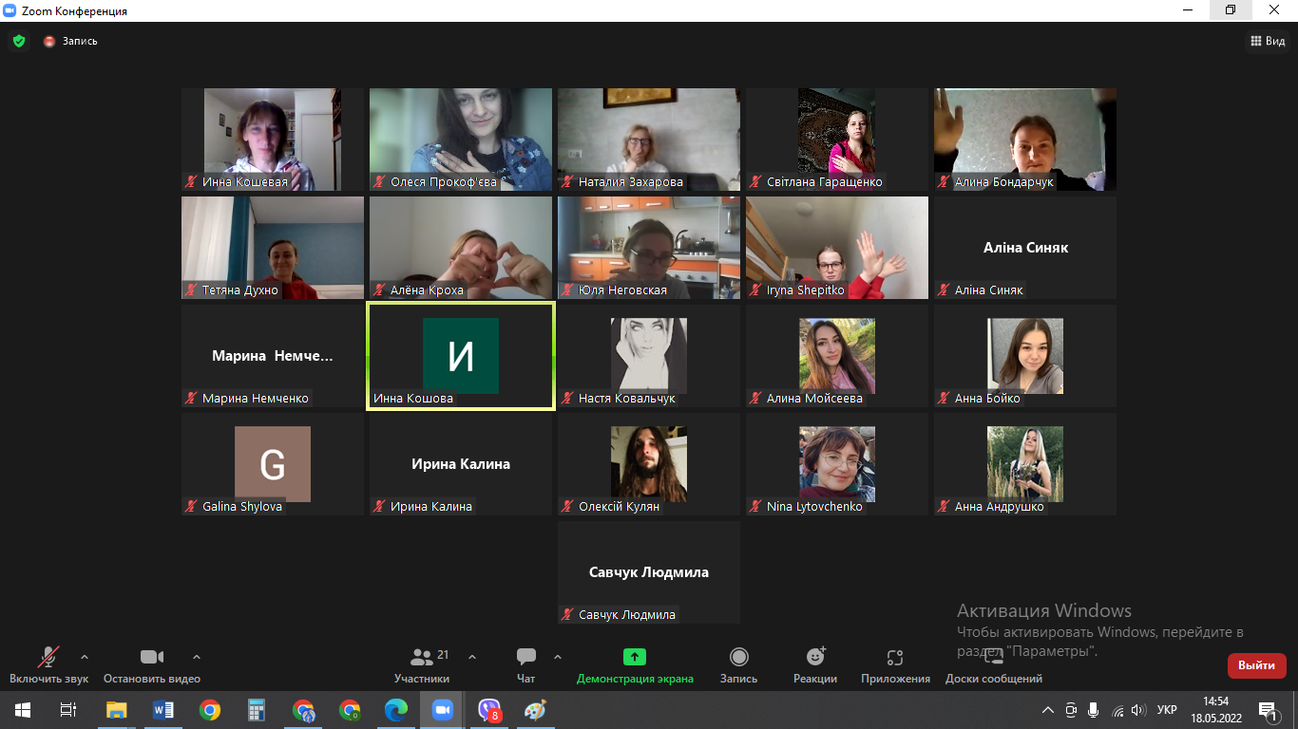Open the Приложения apps panel

[x=895, y=665]
